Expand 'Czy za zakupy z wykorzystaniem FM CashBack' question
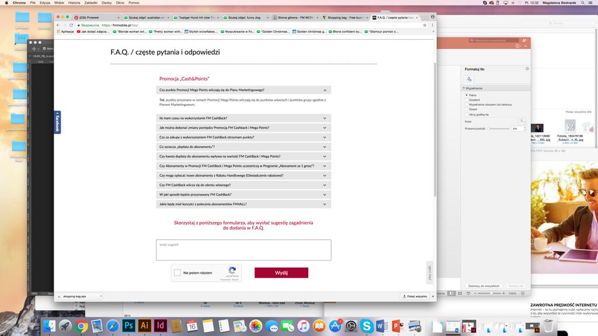Screen dimensions: 598x336 point(244,137)
